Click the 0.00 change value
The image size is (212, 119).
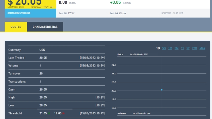(63, 2)
